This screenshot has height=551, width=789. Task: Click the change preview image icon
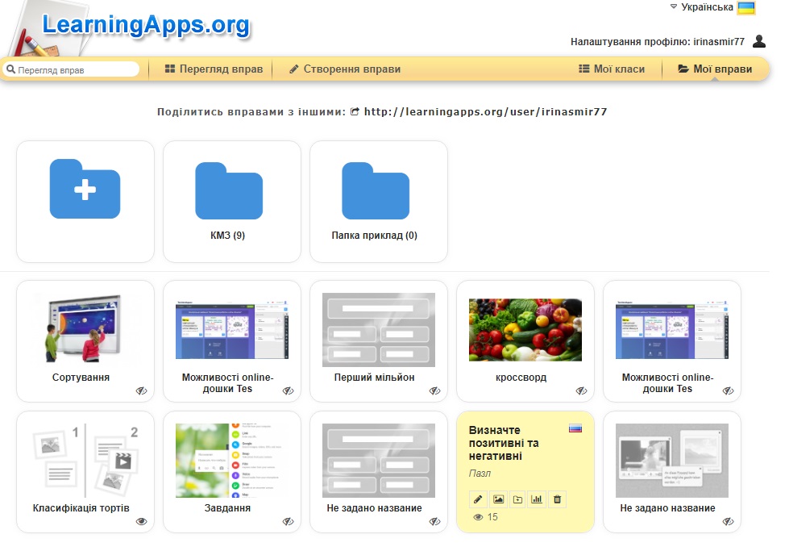498,499
